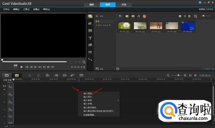This screenshot has width=215, height=128.
Task: Choose 插入视频 from context menu
Action: [89, 93]
